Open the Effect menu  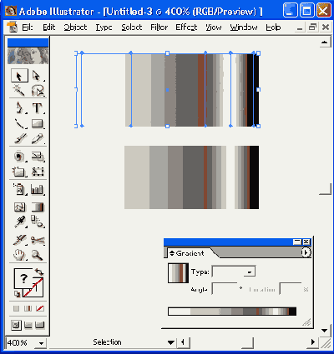pos(186,27)
